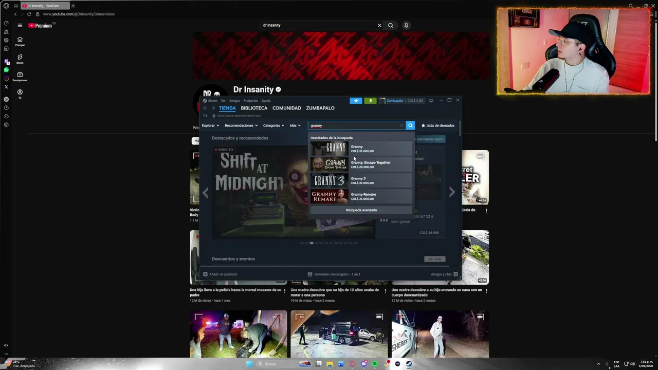
Task: Expand the Steam Recomendaciones dropdown
Action: tap(241, 125)
